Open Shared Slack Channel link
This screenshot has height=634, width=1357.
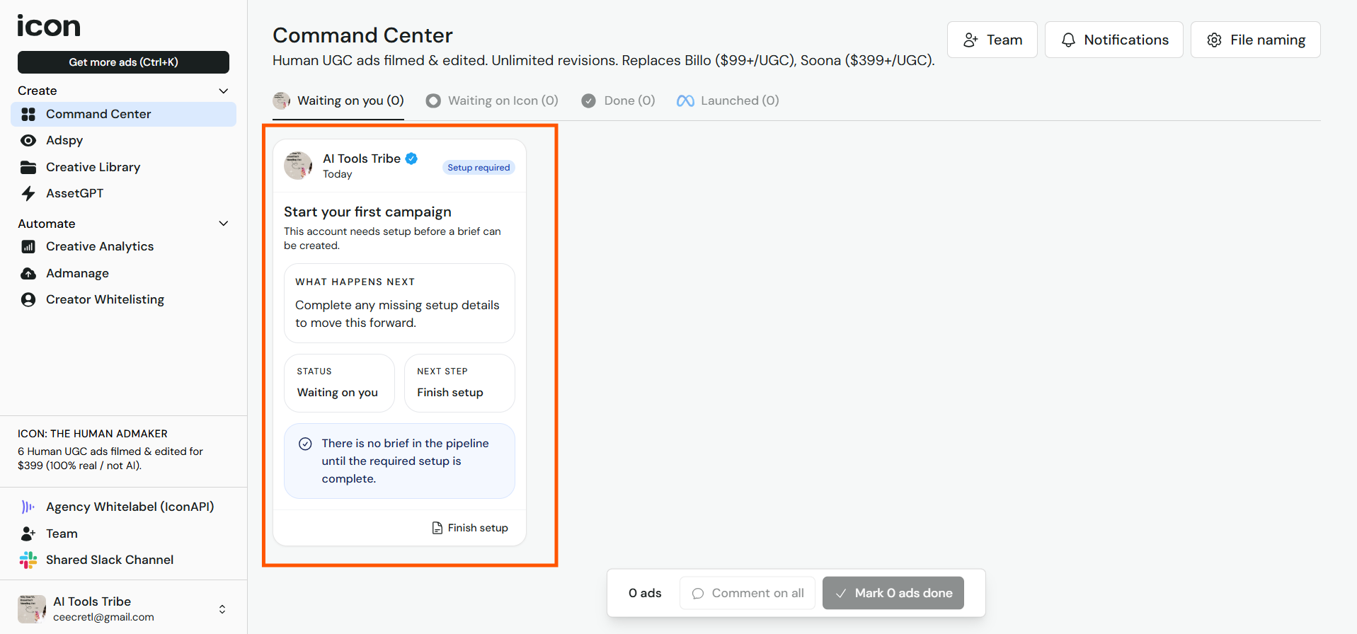click(x=110, y=560)
